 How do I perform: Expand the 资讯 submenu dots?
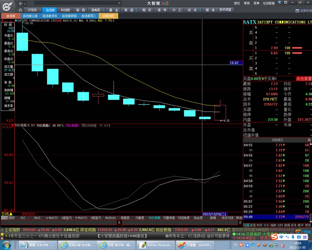(200, 10)
